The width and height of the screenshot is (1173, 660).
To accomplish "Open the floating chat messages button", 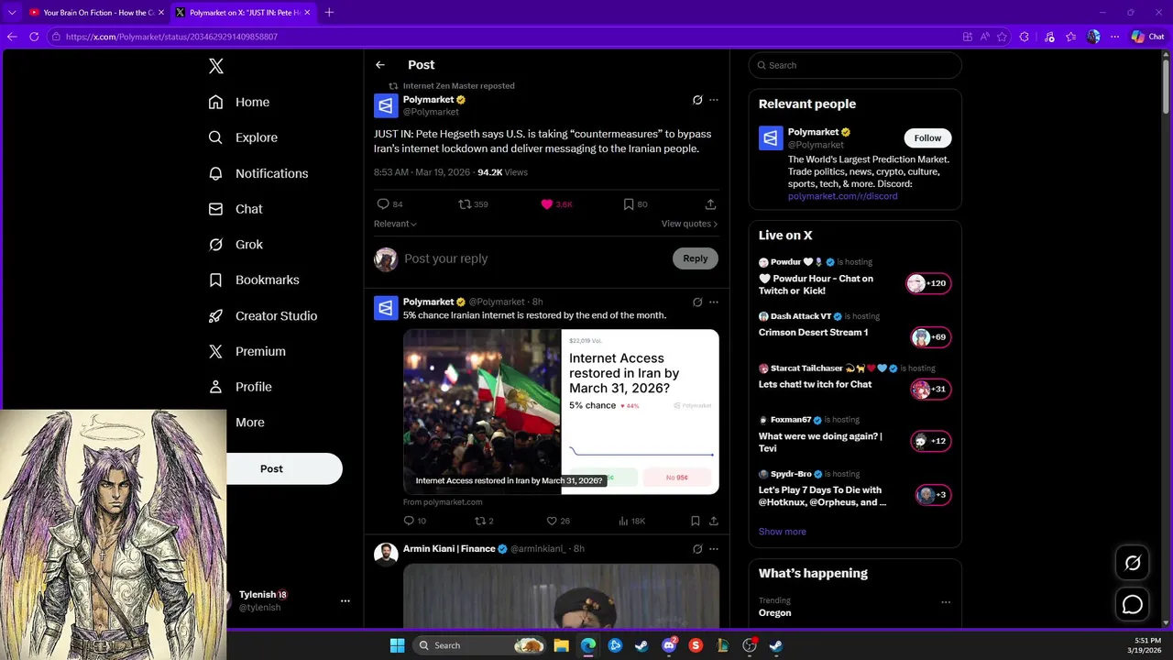I will [x=1133, y=605].
